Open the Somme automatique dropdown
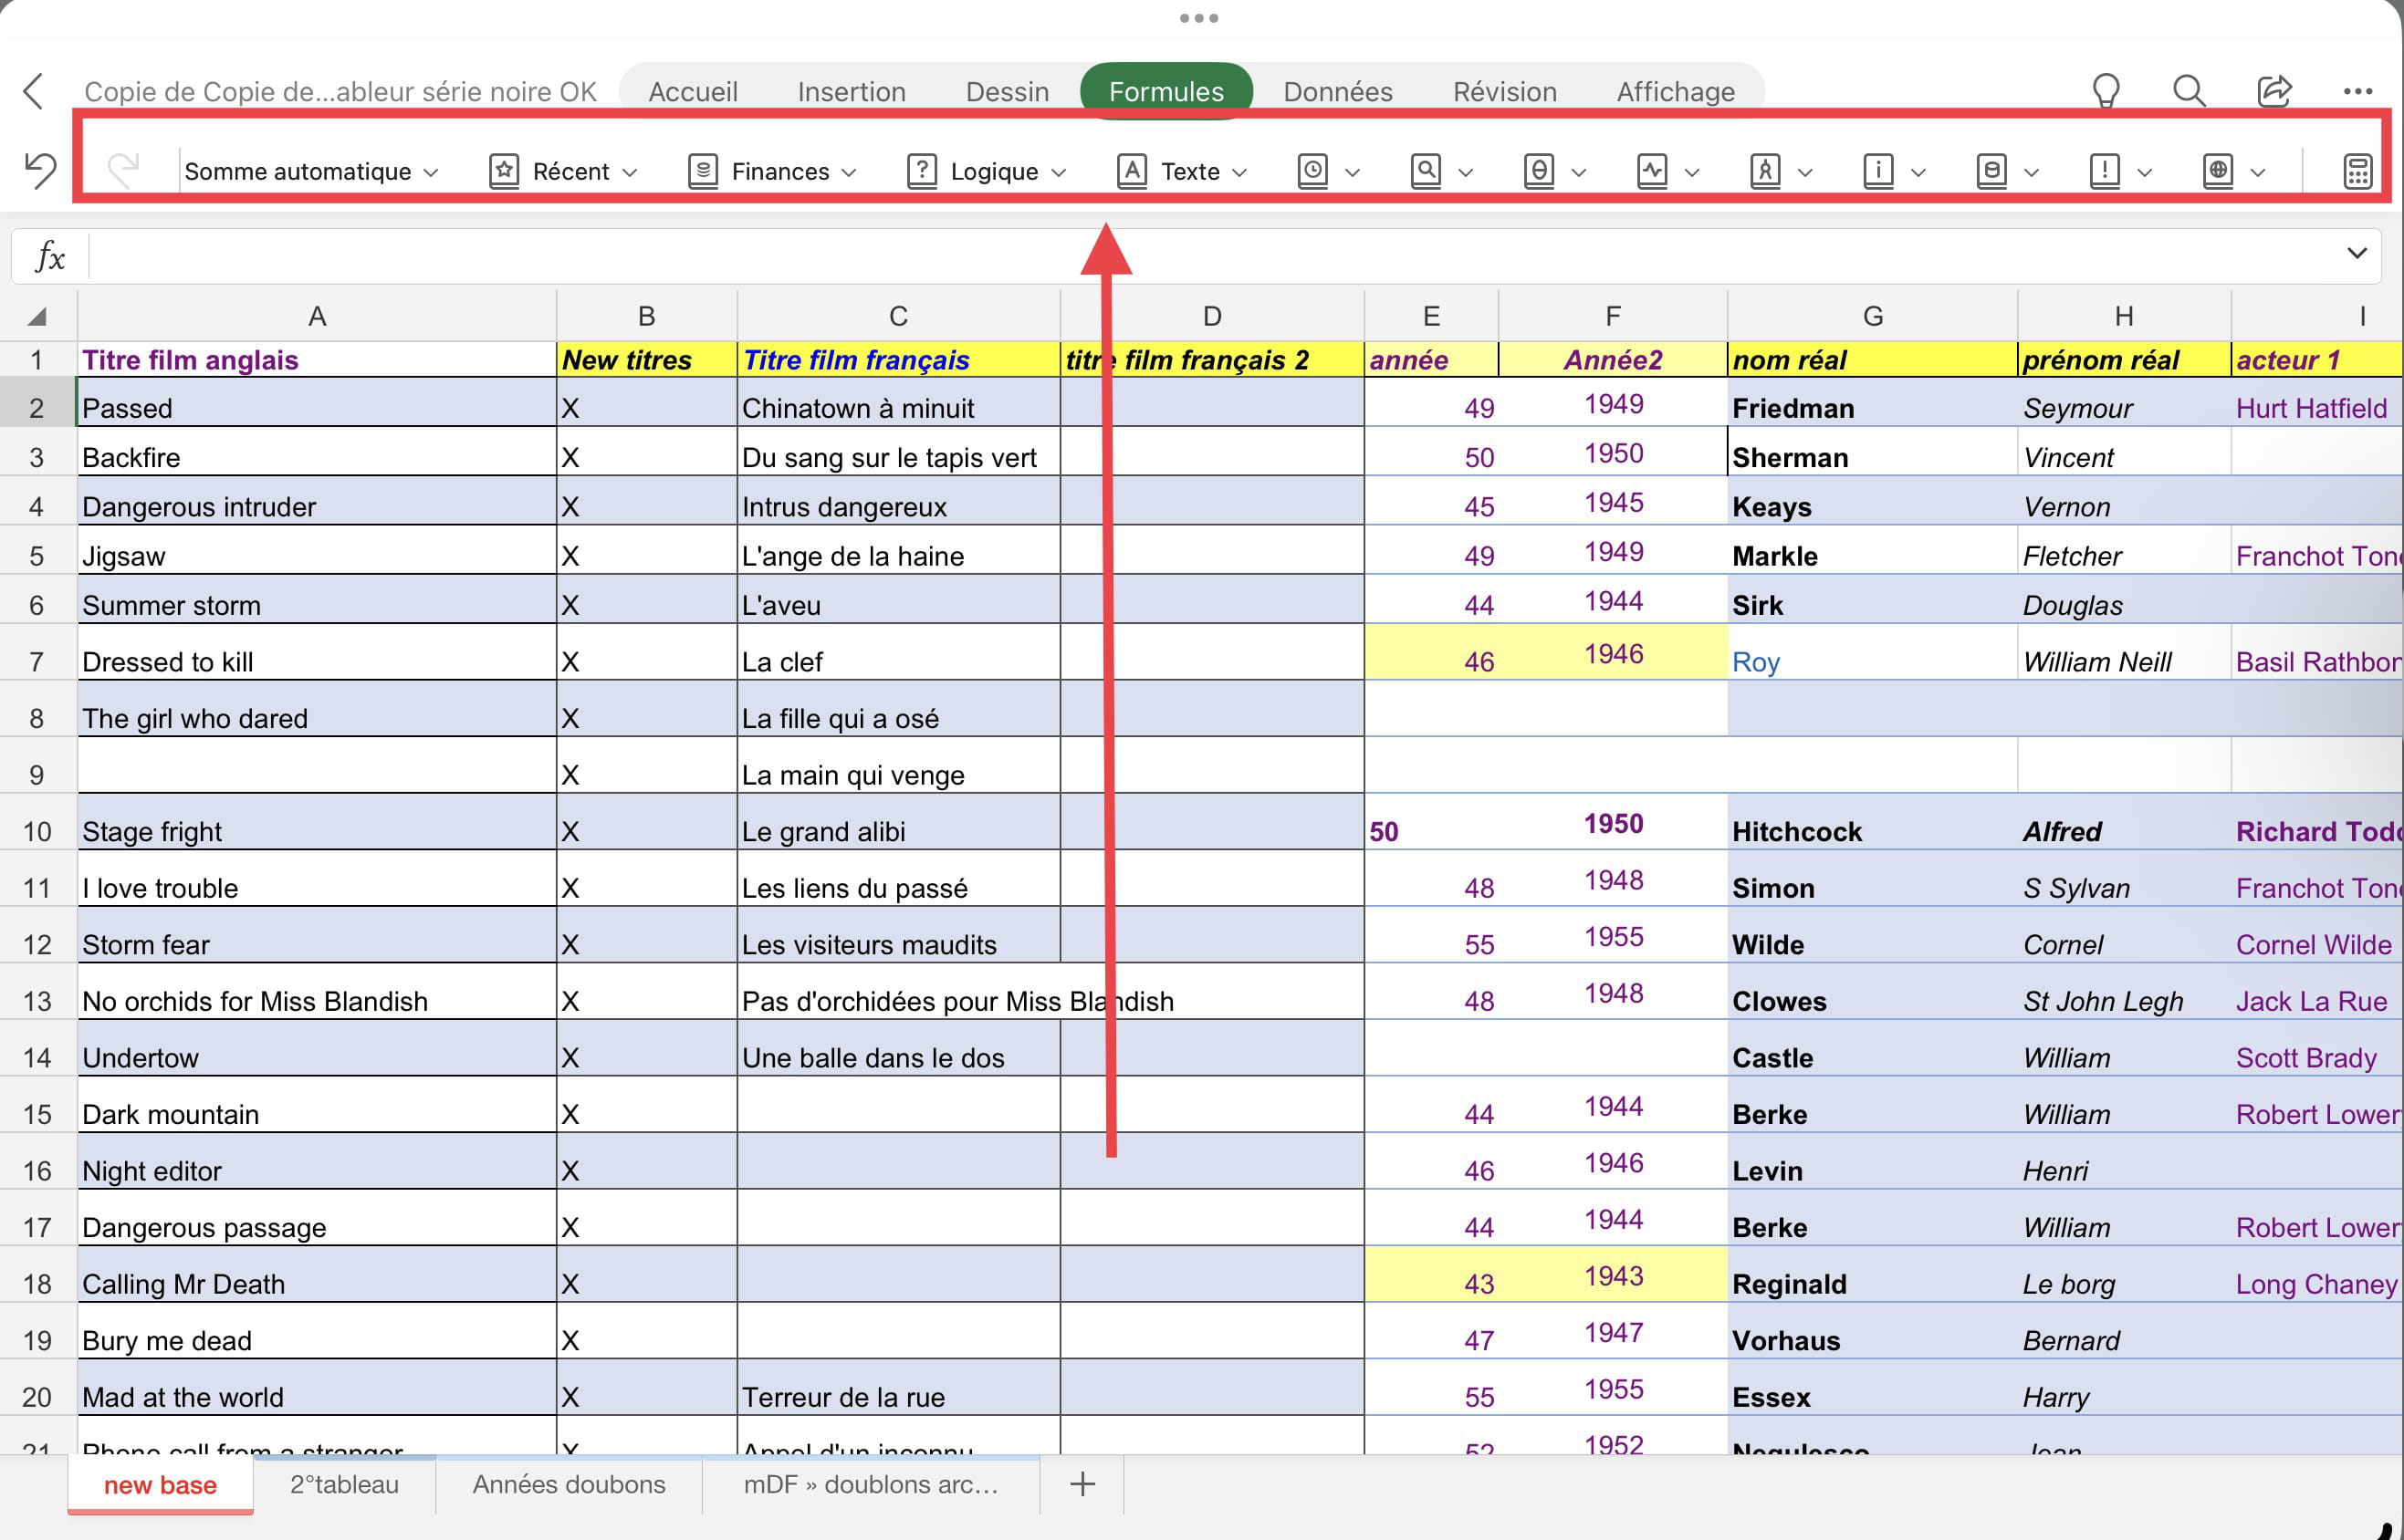2404x1540 pixels. pyautogui.click(x=311, y=171)
